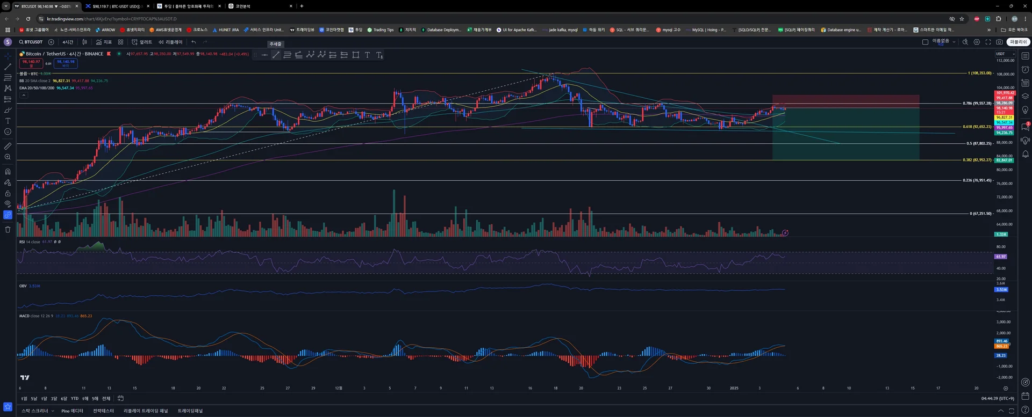The width and height of the screenshot is (1032, 417).
Task: Click the text tool in floating toolbar
Action: pos(367,55)
